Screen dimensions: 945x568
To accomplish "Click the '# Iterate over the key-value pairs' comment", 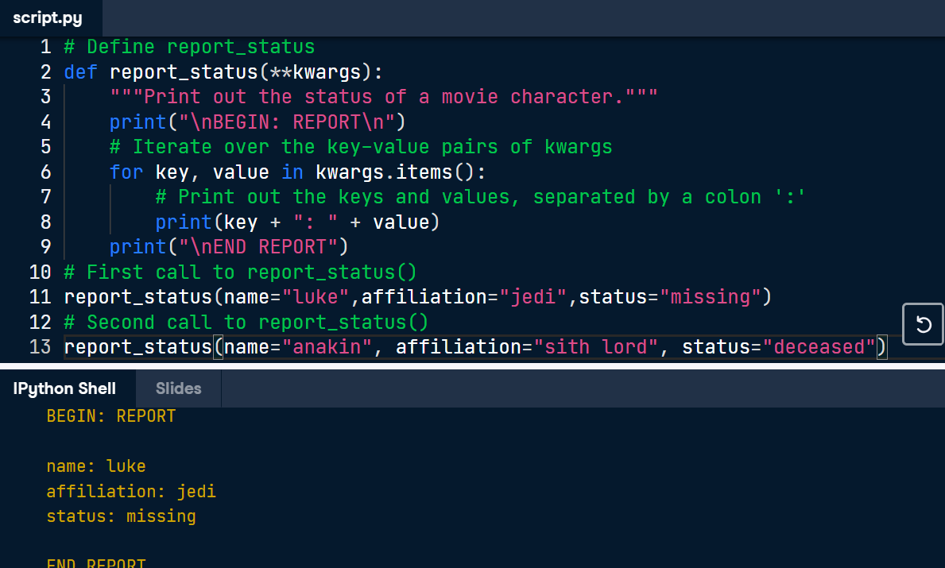I will pyautogui.click(x=360, y=147).
